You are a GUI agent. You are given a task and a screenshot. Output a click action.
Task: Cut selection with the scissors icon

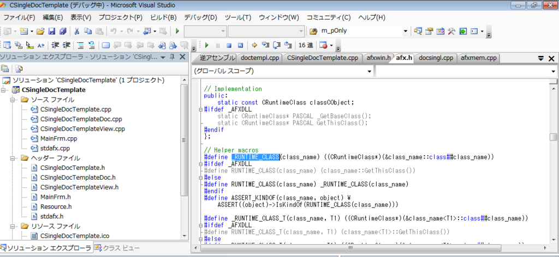[x=76, y=31]
